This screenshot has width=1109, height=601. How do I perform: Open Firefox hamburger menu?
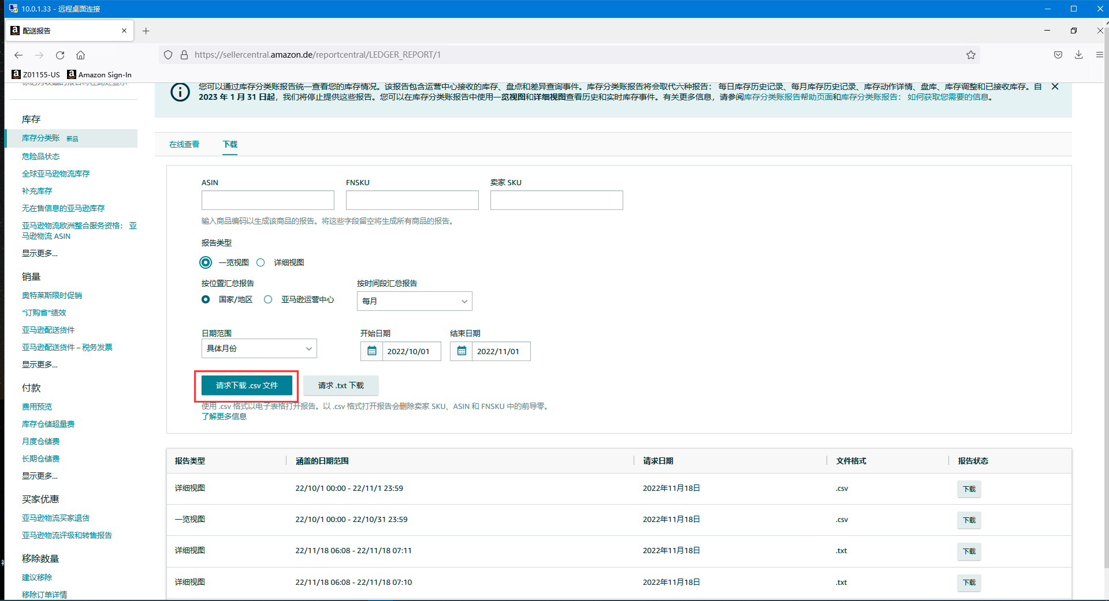[1099, 55]
